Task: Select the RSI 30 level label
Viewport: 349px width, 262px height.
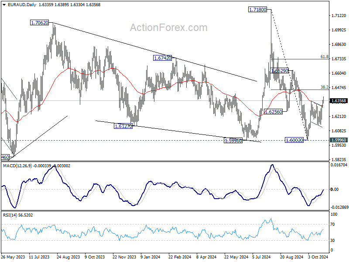Action: [332, 241]
